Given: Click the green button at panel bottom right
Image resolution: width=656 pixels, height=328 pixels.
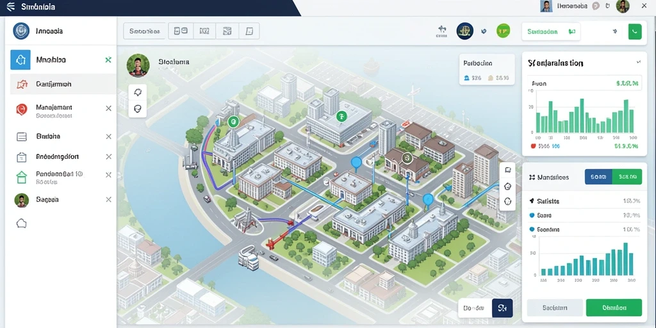Looking at the screenshot, I should [x=614, y=307].
